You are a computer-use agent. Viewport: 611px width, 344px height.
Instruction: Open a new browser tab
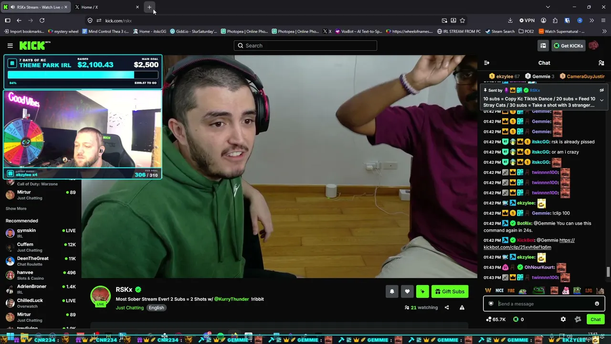pyautogui.click(x=149, y=7)
